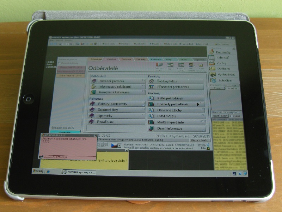
Task: Click the CRM / Pošta magnifier icon
Action: (151, 116)
